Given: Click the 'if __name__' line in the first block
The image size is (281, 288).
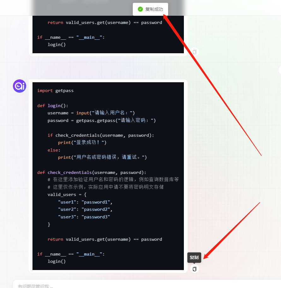Looking at the screenshot, I should pyautogui.click(x=71, y=37).
